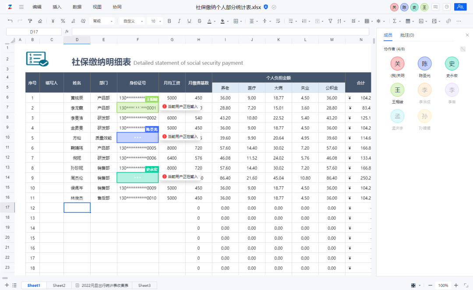The image size is (473, 290).
Task: Toggle strikethrough formatting
Action: [199, 21]
